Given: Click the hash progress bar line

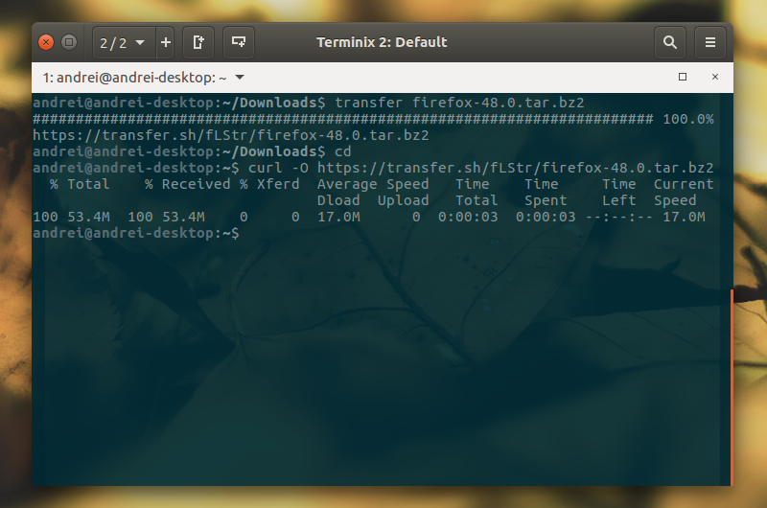Looking at the screenshot, I should coord(343,119).
